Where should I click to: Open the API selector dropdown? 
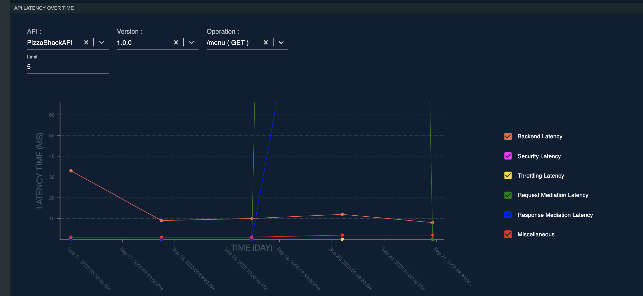click(x=102, y=43)
